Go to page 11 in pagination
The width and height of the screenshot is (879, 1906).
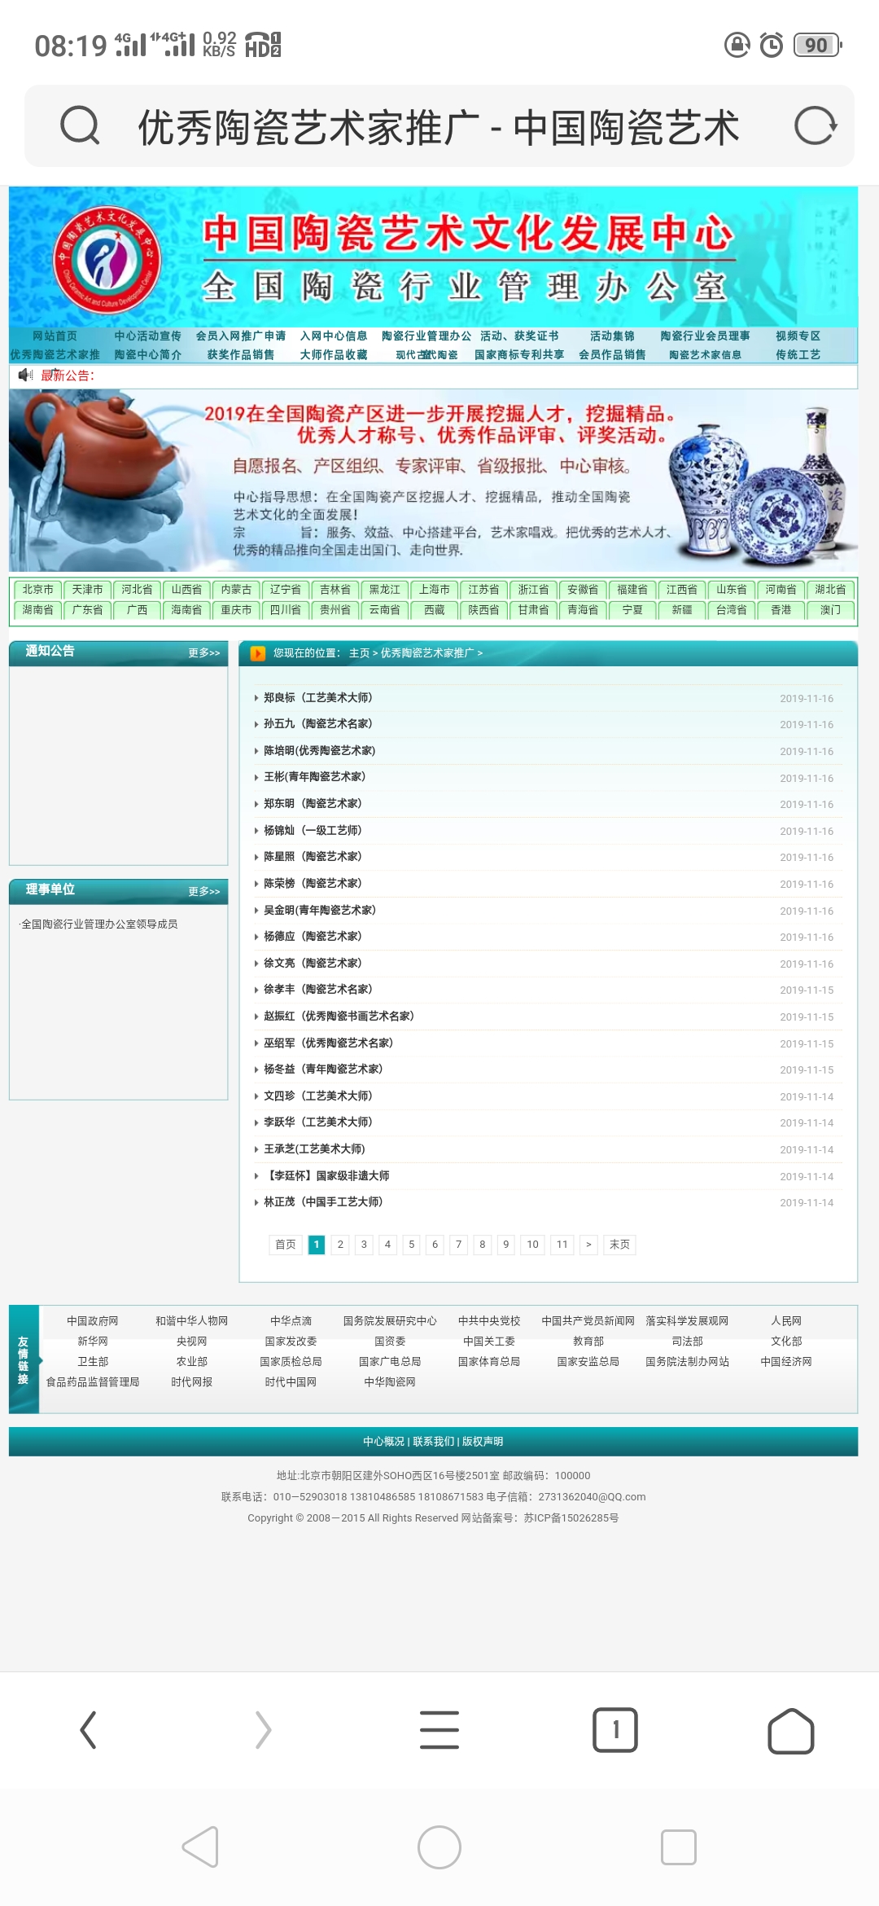tap(562, 1245)
